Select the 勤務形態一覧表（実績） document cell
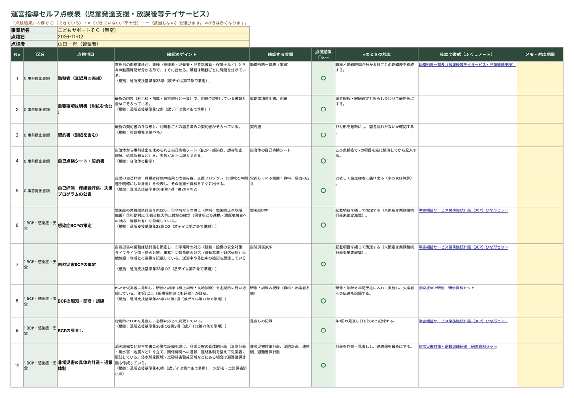574x398 pixels. [280, 78]
